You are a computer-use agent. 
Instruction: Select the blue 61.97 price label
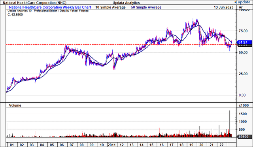point(244,42)
